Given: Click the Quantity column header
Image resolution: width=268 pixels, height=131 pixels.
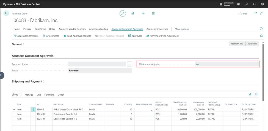Looking at the screenshot, I should [x=128, y=104].
